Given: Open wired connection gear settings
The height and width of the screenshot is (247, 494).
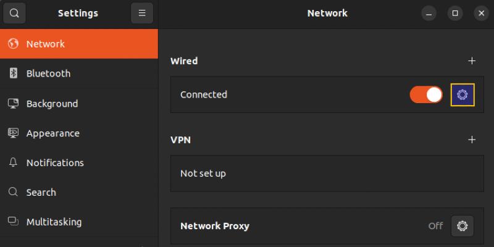Looking at the screenshot, I should pos(463,94).
